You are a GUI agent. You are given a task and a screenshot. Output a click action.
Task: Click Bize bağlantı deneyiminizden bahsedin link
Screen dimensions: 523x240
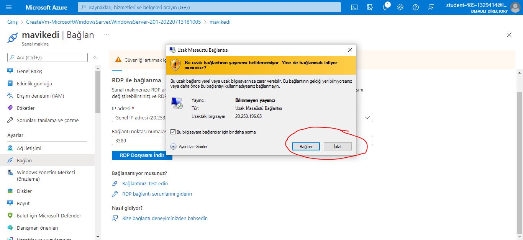(165, 218)
